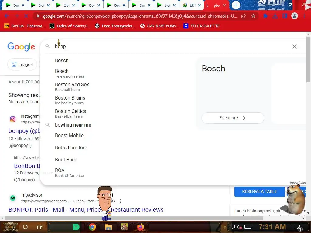Click the See more button for Bosch

(x=233, y=118)
